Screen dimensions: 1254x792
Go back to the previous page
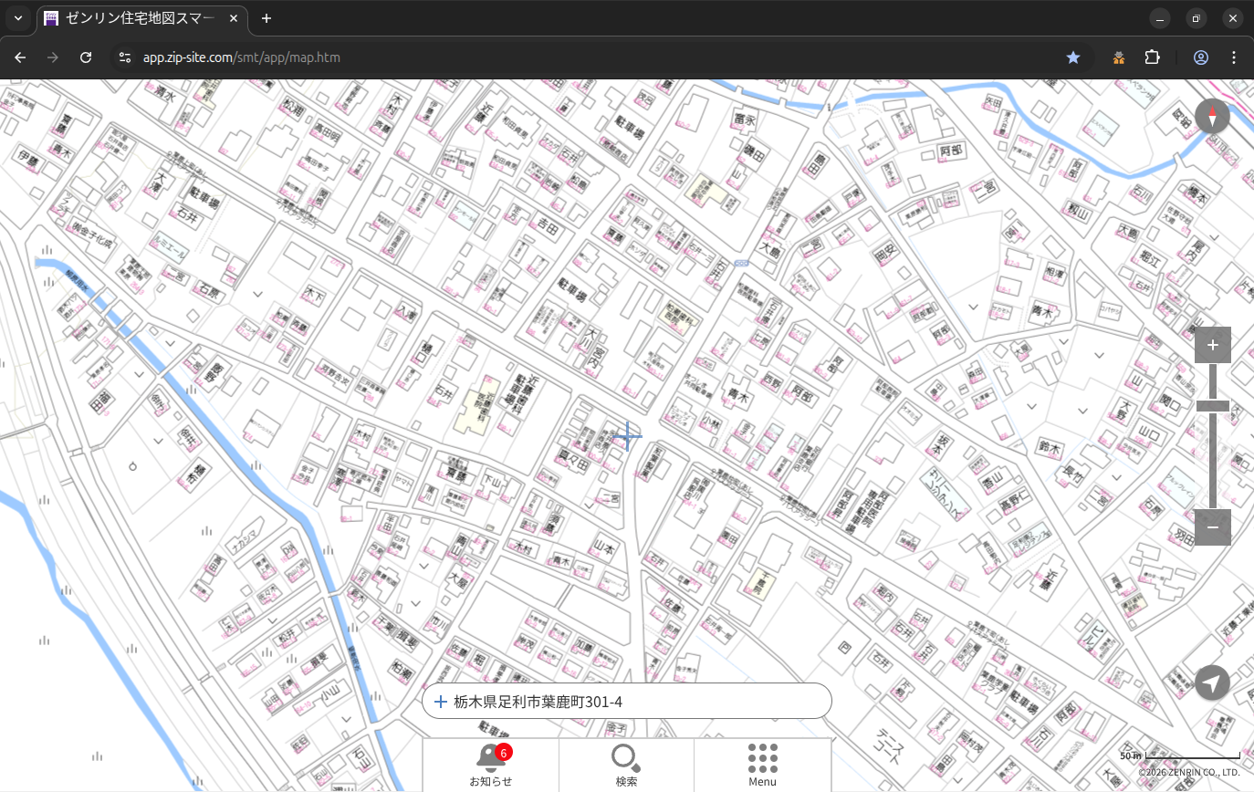pos(20,57)
